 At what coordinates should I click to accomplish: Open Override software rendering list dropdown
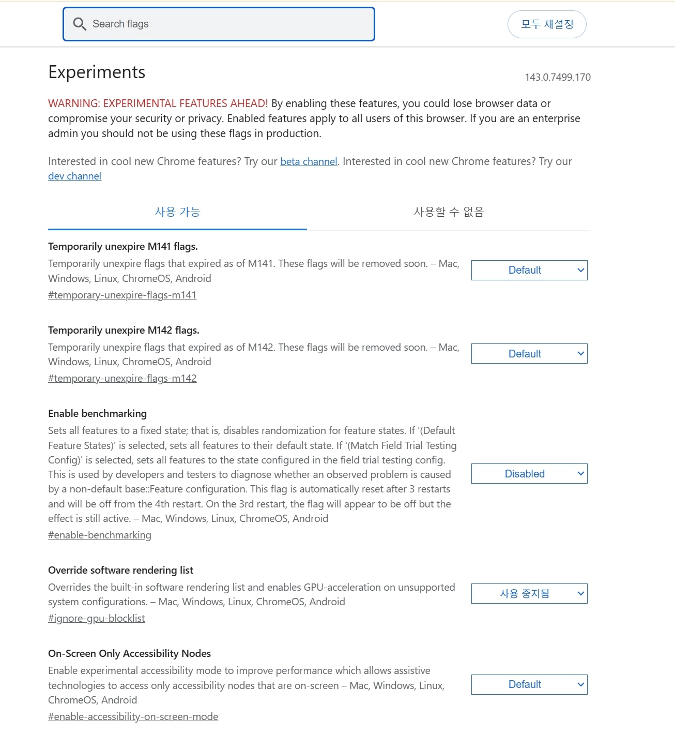pos(529,594)
